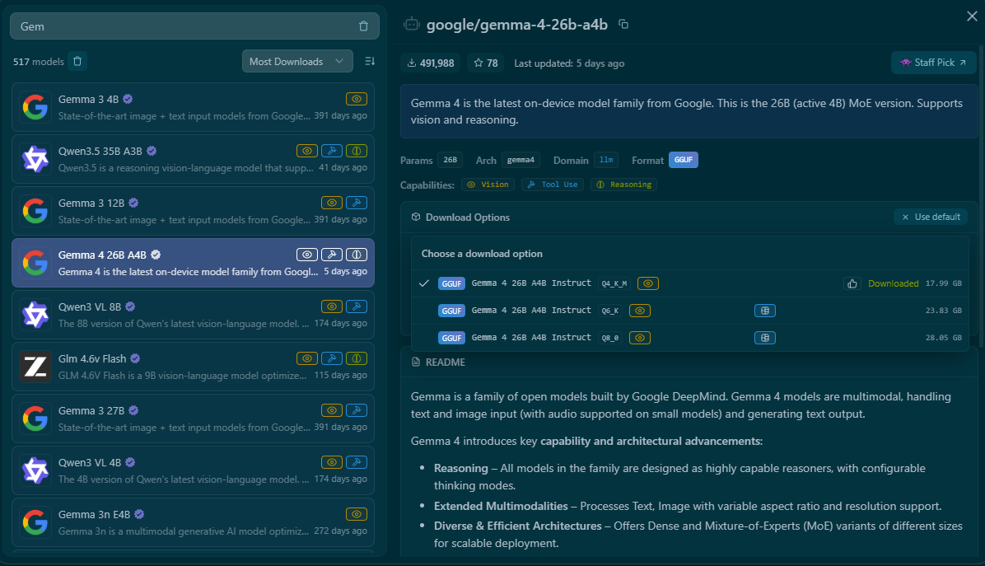Click the reasoning icon on Gemma 4 26B A4B row
Image resolution: width=985 pixels, height=566 pixels.
click(356, 255)
